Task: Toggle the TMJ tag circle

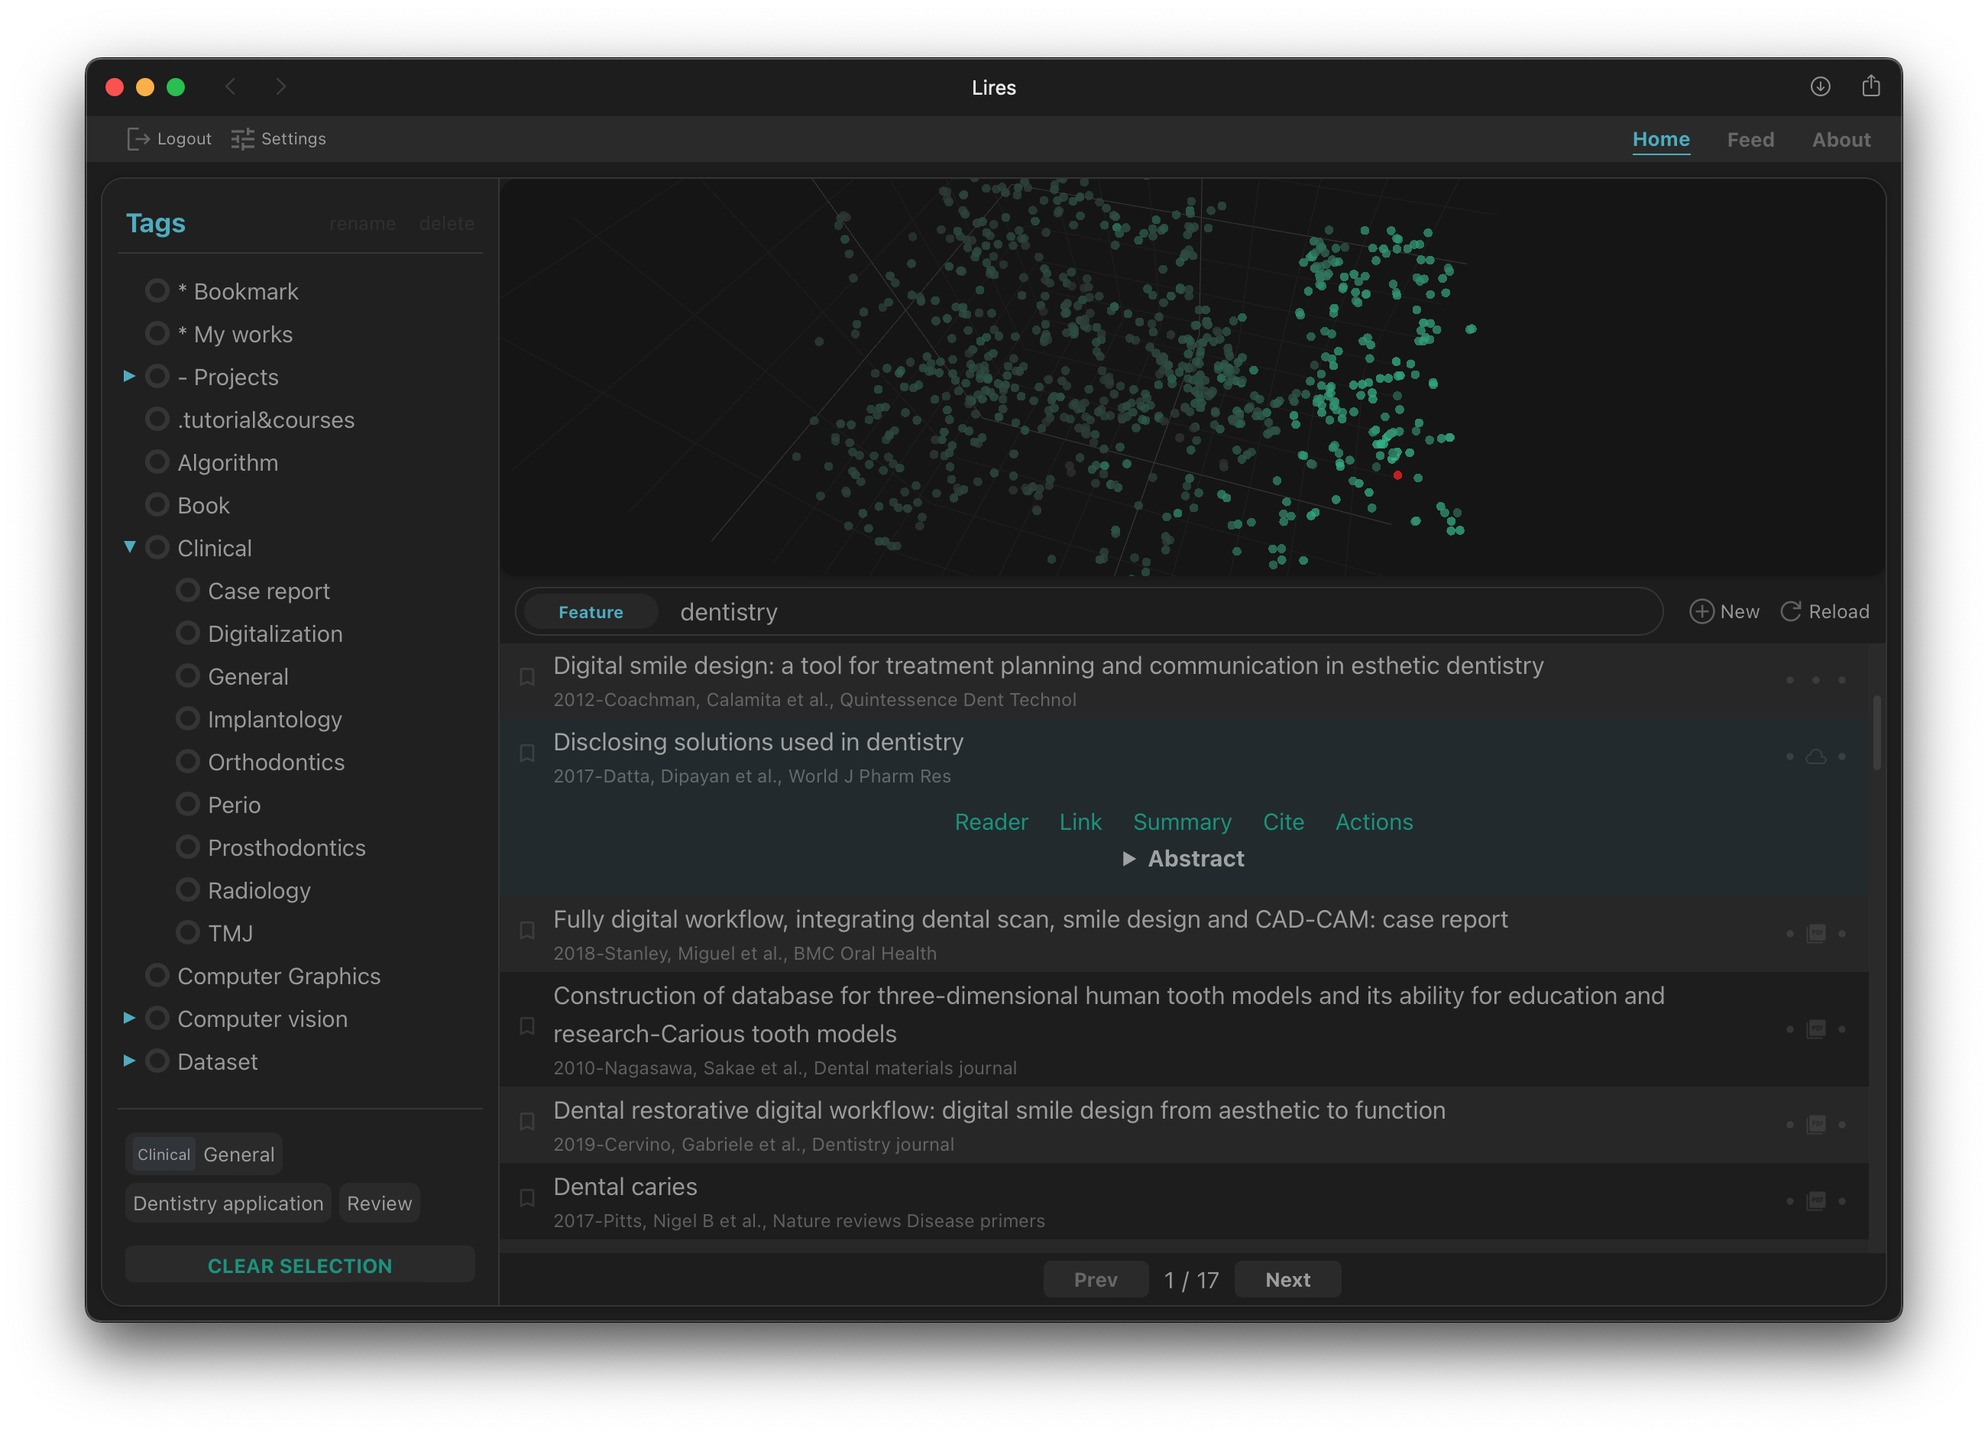Action: 188,931
